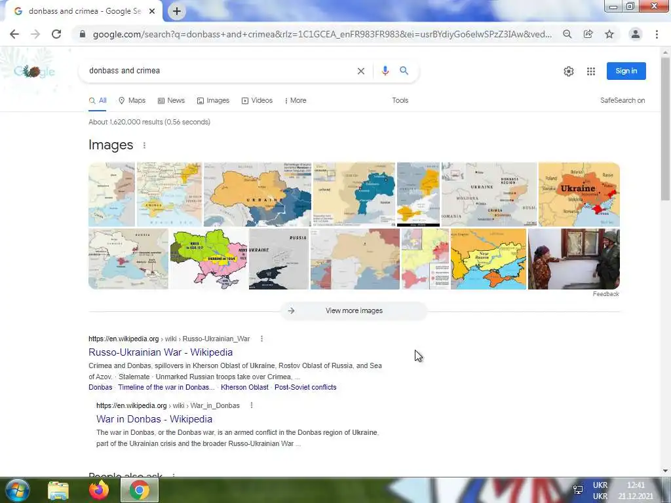671x503 pixels.
Task: Follow the Donbas sitelink
Action: tap(100, 388)
